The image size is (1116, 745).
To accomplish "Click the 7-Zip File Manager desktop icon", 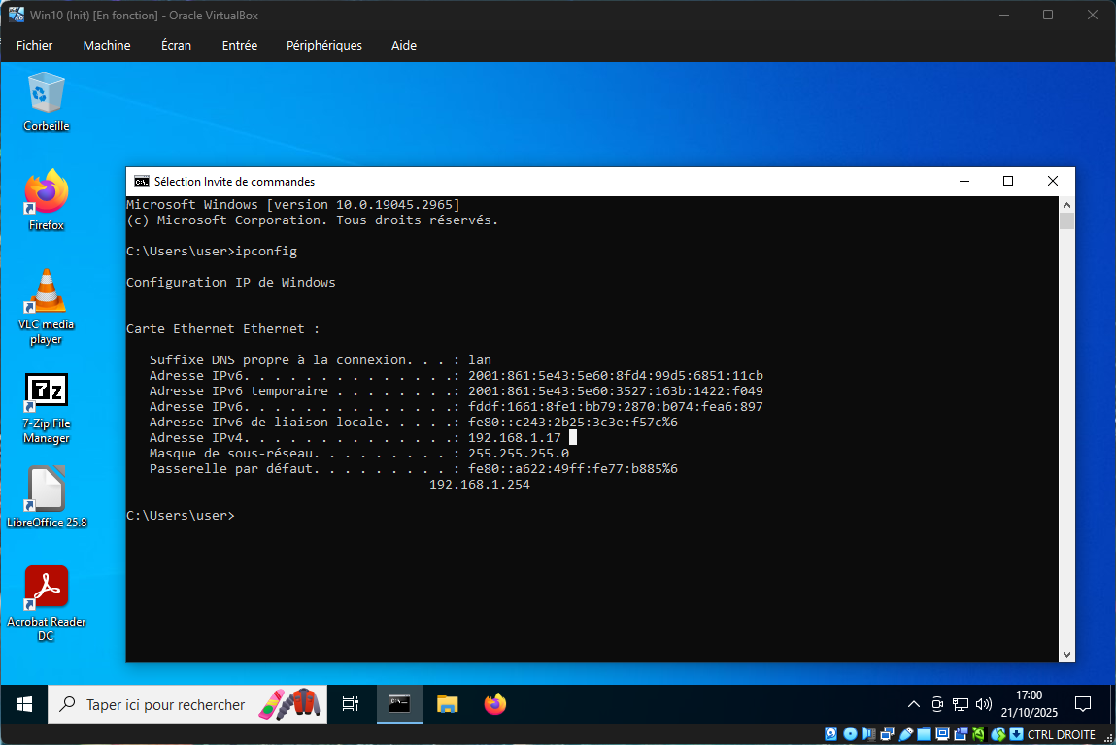I will point(46,393).
